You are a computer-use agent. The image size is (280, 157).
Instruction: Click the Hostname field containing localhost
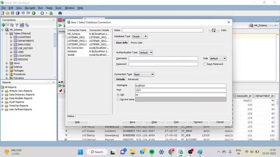point(181,85)
